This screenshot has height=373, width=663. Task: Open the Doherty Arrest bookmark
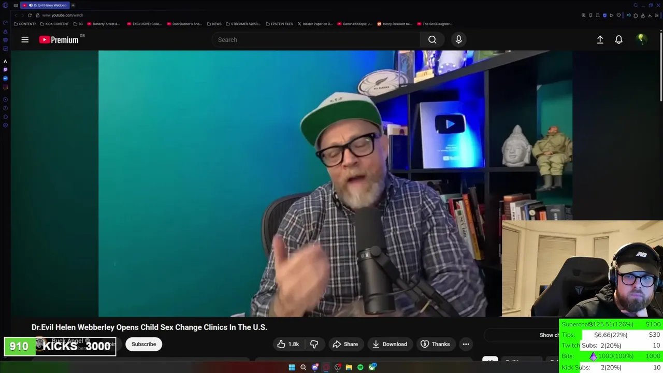[x=104, y=24]
